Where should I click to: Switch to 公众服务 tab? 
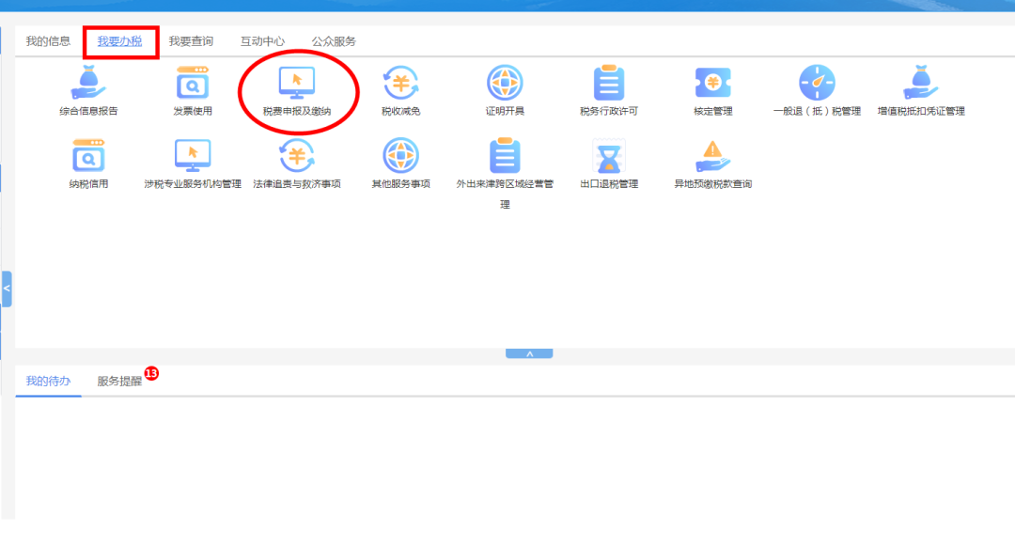click(334, 41)
